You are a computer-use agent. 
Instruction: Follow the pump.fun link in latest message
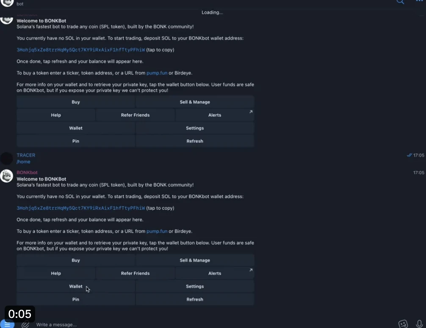157,231
